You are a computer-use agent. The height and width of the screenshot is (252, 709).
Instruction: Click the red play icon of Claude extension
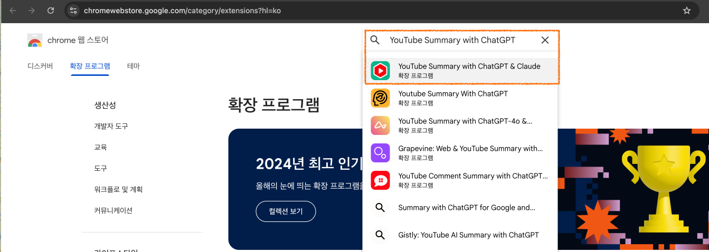(x=380, y=71)
